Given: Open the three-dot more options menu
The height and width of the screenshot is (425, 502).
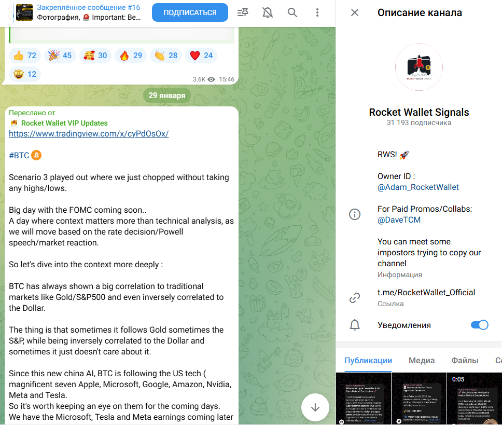Looking at the screenshot, I should pyautogui.click(x=317, y=12).
